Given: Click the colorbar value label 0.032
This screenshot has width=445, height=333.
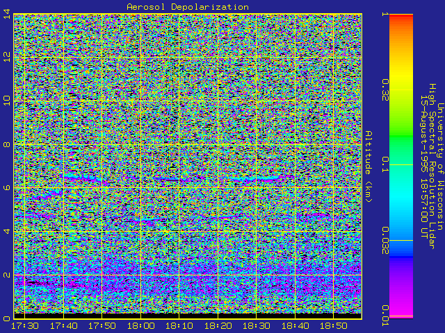Looking at the screenshot, I should (385, 241).
